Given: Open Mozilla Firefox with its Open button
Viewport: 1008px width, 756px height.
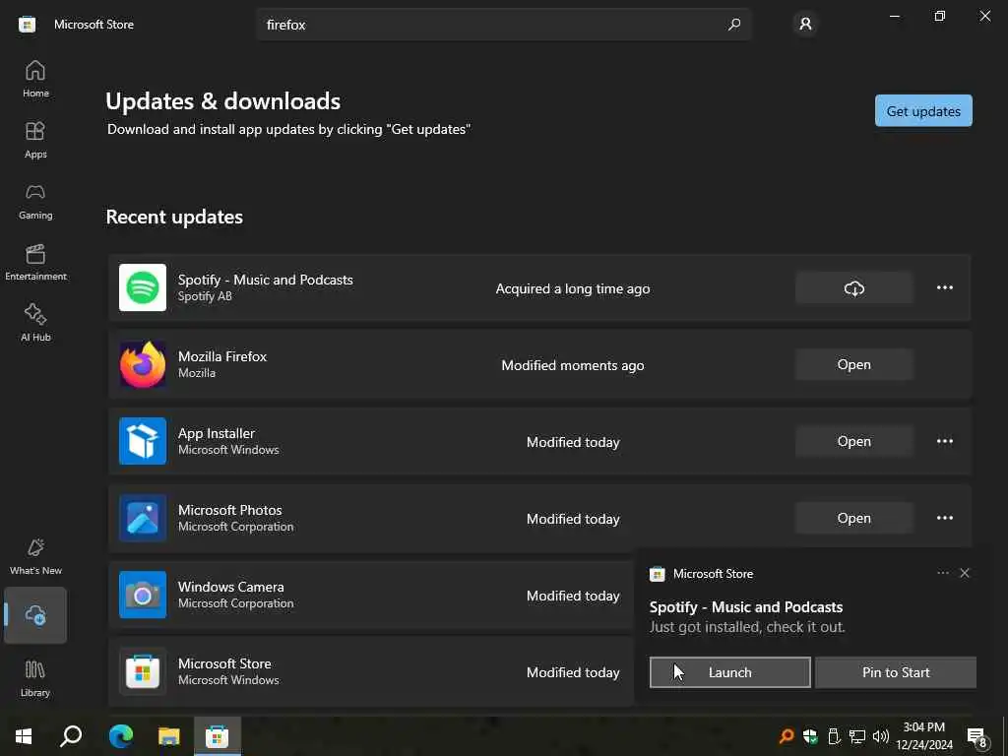Looking at the screenshot, I should coord(853,364).
